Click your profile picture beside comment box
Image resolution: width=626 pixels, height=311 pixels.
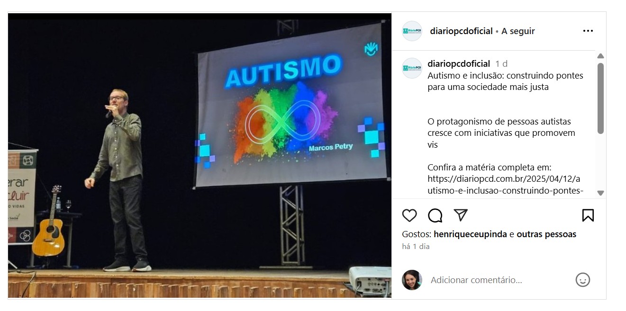[x=412, y=280]
